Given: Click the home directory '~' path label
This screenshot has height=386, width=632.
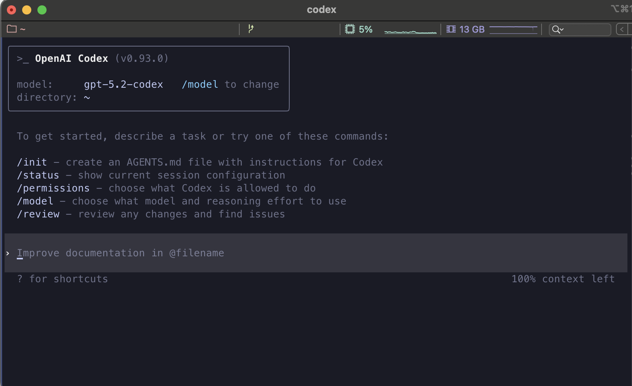Looking at the screenshot, I should click(x=23, y=29).
